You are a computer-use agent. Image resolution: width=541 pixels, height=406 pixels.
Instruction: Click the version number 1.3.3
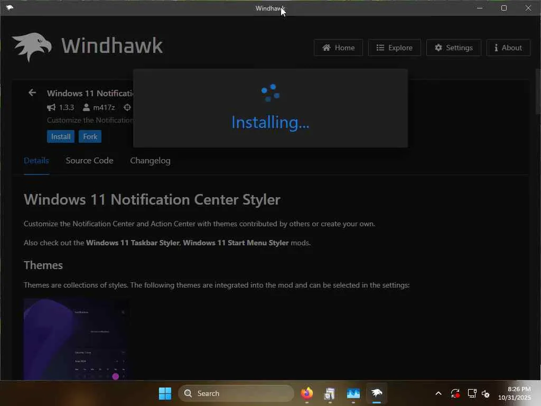[66, 107]
